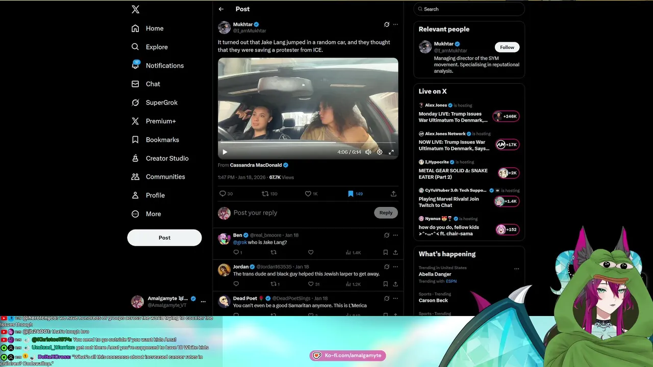Open Cassandra MacDonald profile link
This screenshot has width=653, height=367.
coord(259,165)
